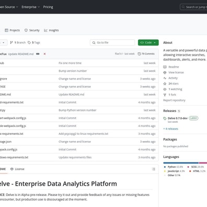
Task: Open Pricing in the top navigation
Action: (48, 7)
